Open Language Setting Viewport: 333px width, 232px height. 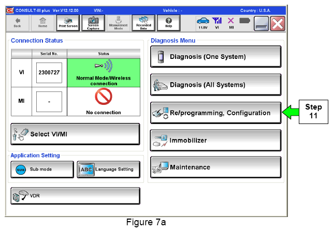[x=108, y=169]
